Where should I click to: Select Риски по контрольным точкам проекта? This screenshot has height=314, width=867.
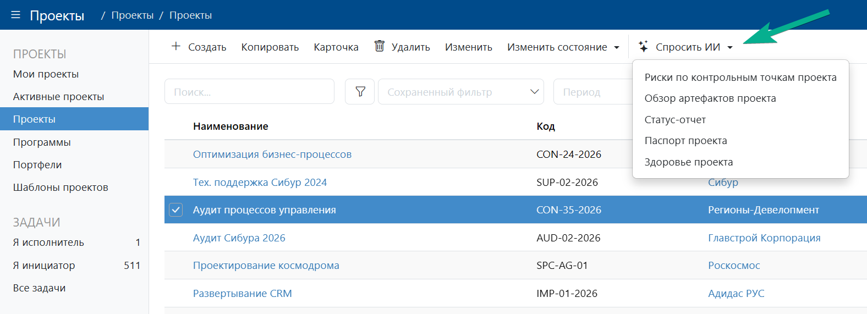click(x=740, y=78)
